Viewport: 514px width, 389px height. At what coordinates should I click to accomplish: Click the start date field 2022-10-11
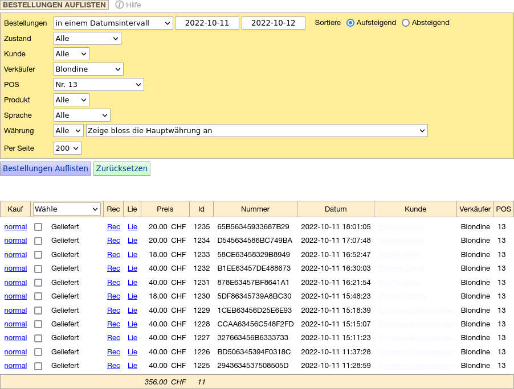[207, 23]
